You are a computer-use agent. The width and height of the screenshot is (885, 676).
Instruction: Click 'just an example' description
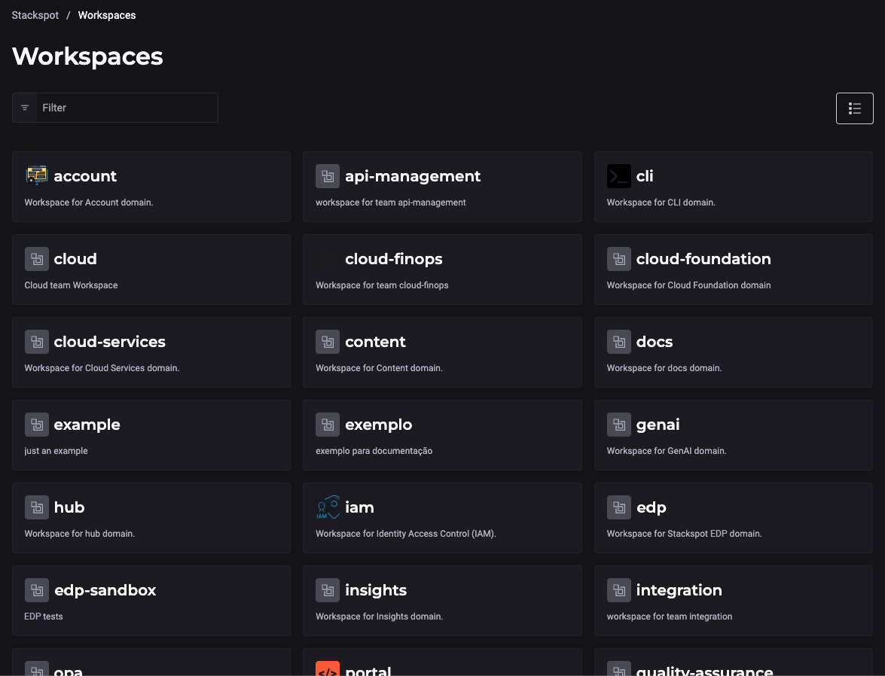(56, 451)
